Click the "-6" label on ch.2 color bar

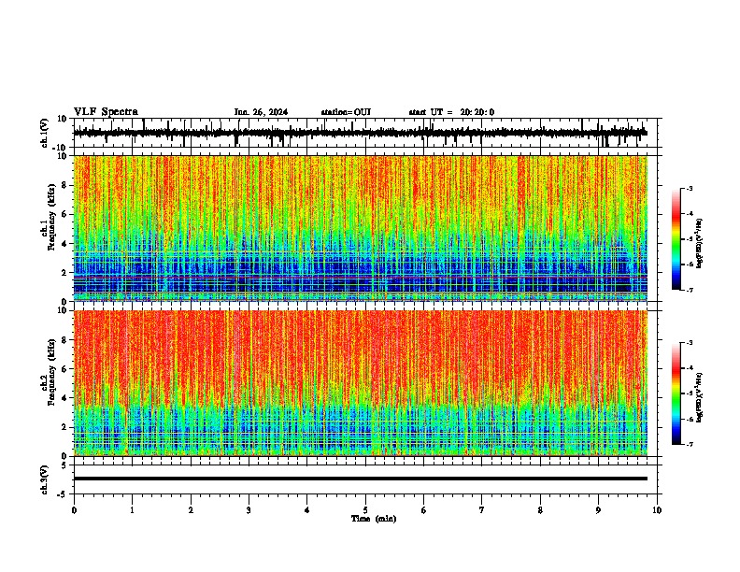[x=689, y=419]
